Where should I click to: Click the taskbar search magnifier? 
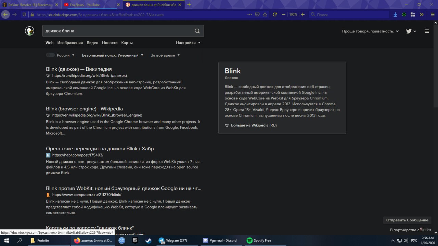click(x=20, y=241)
